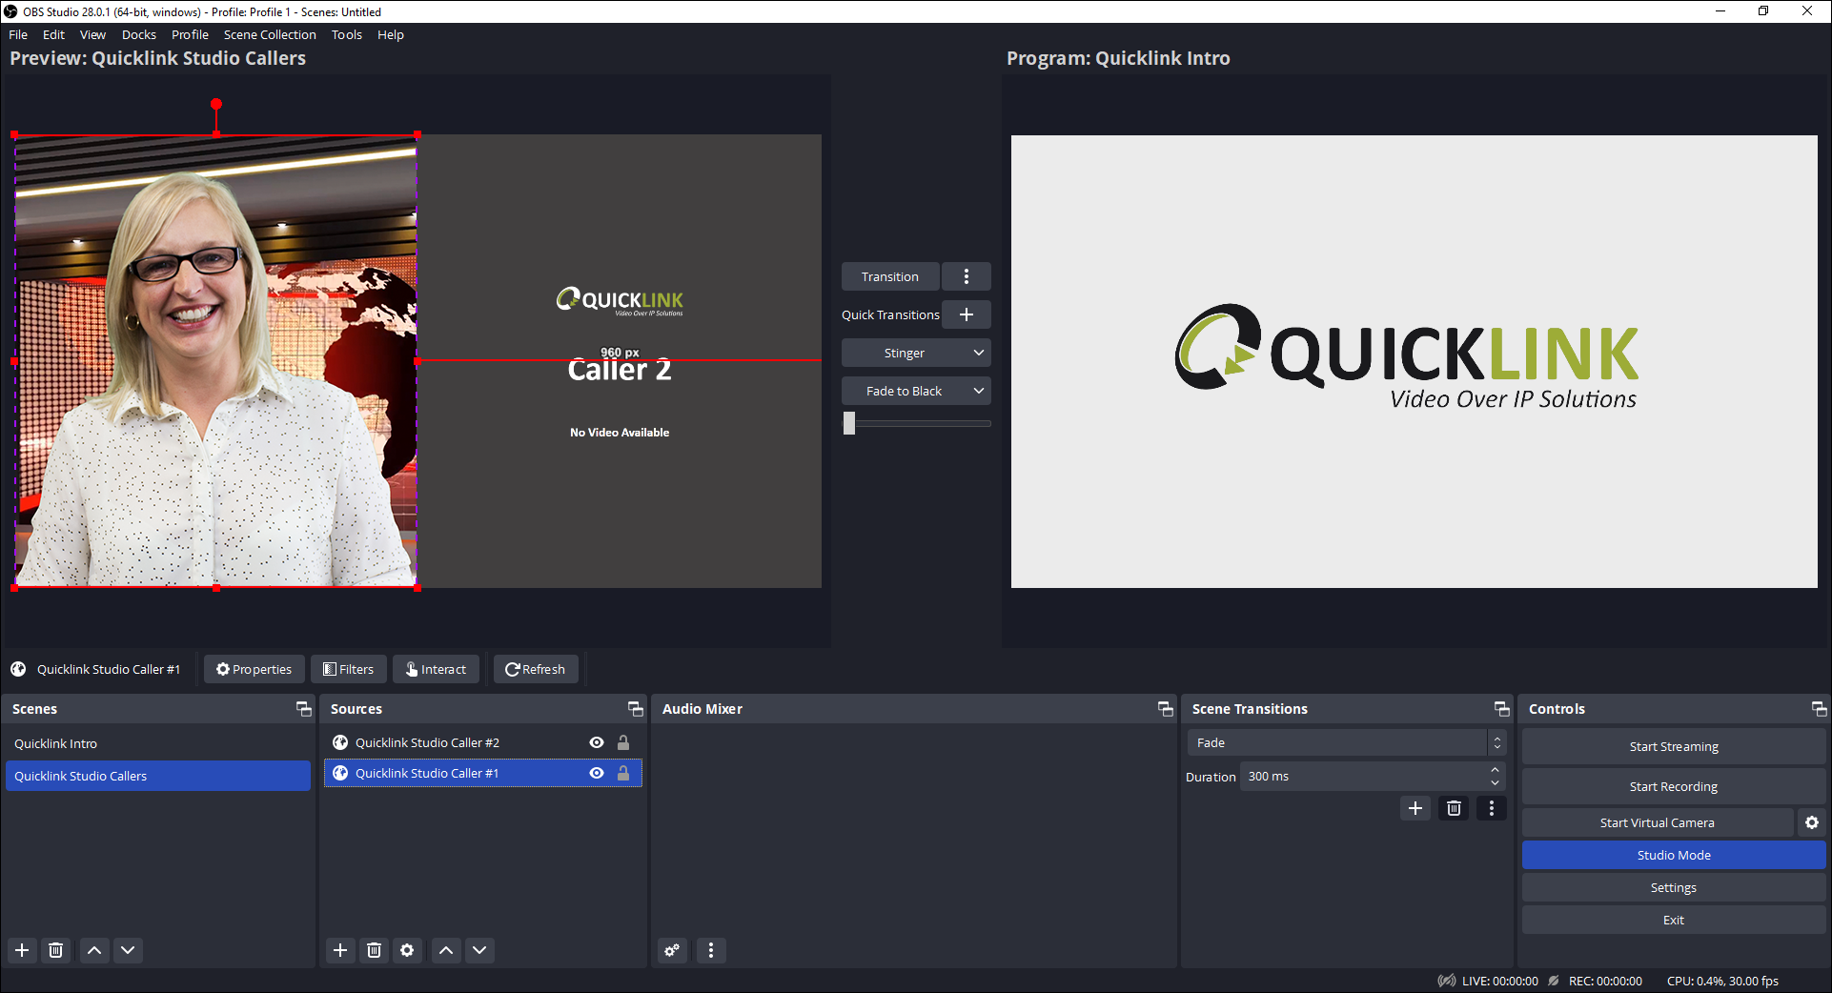This screenshot has height=993, width=1832.
Task: Move scene up in Scenes panel
Action: tap(94, 950)
